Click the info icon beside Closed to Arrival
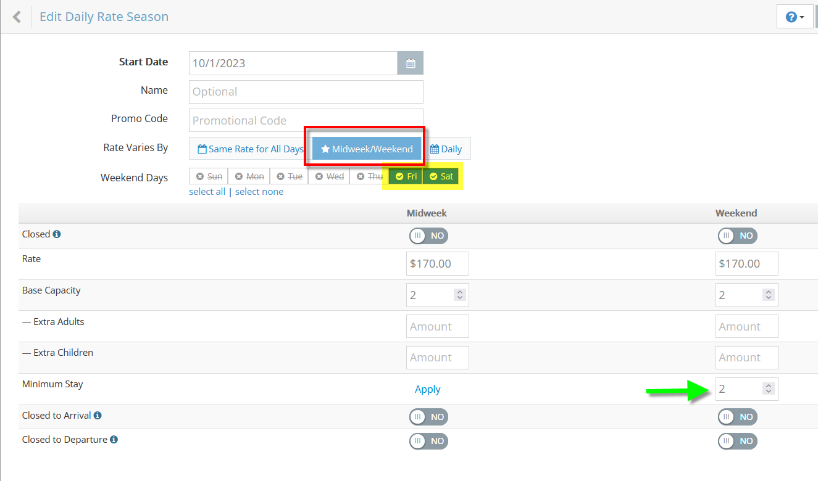818x481 pixels. pos(97,414)
